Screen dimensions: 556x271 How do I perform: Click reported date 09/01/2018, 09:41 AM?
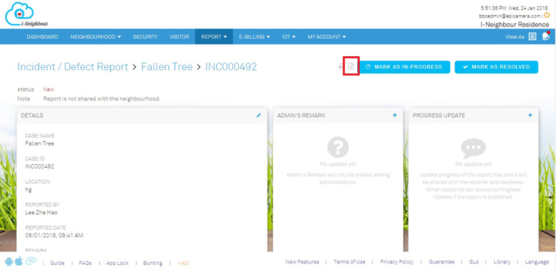click(x=54, y=236)
